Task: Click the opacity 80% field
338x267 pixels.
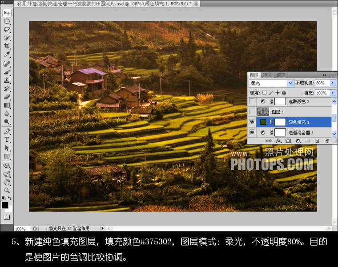Action: pyautogui.click(x=322, y=83)
